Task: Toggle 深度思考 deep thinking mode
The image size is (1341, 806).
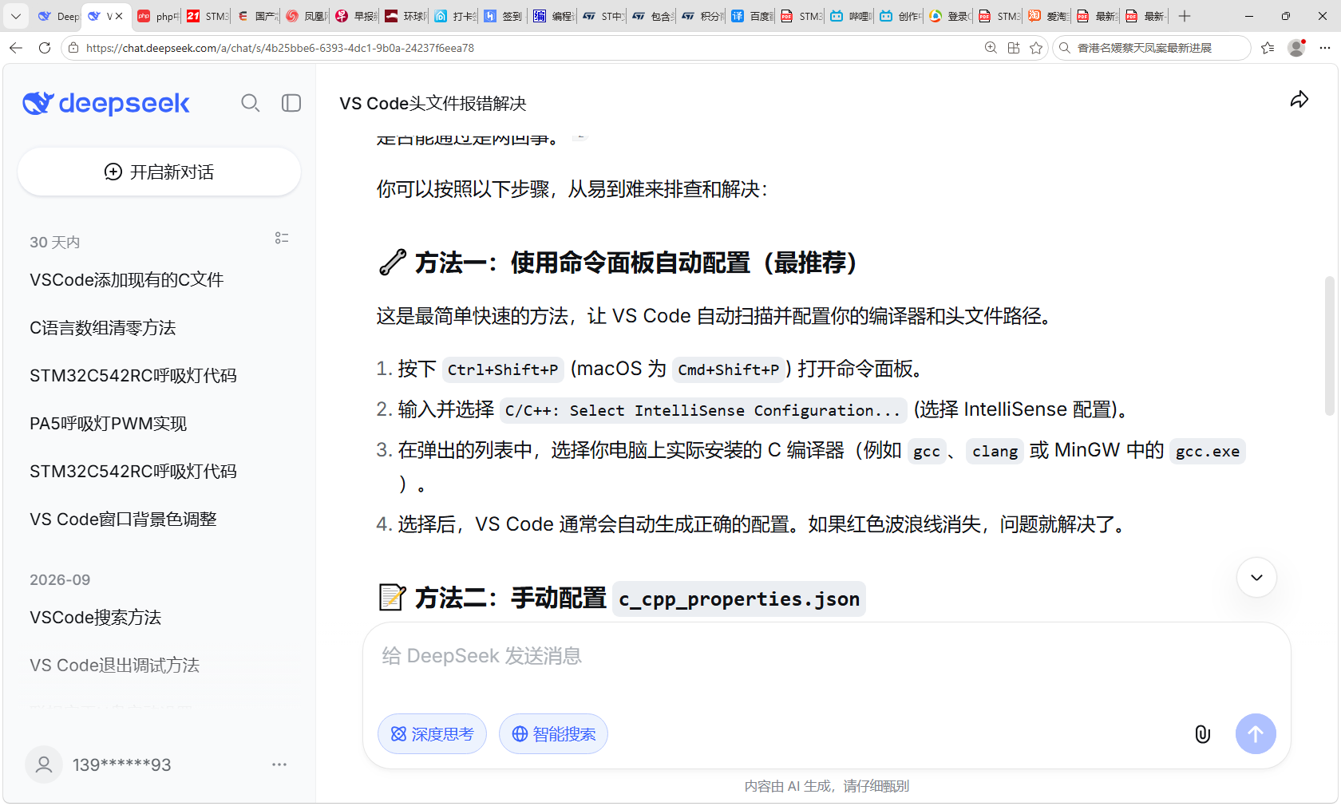Action: tap(432, 734)
